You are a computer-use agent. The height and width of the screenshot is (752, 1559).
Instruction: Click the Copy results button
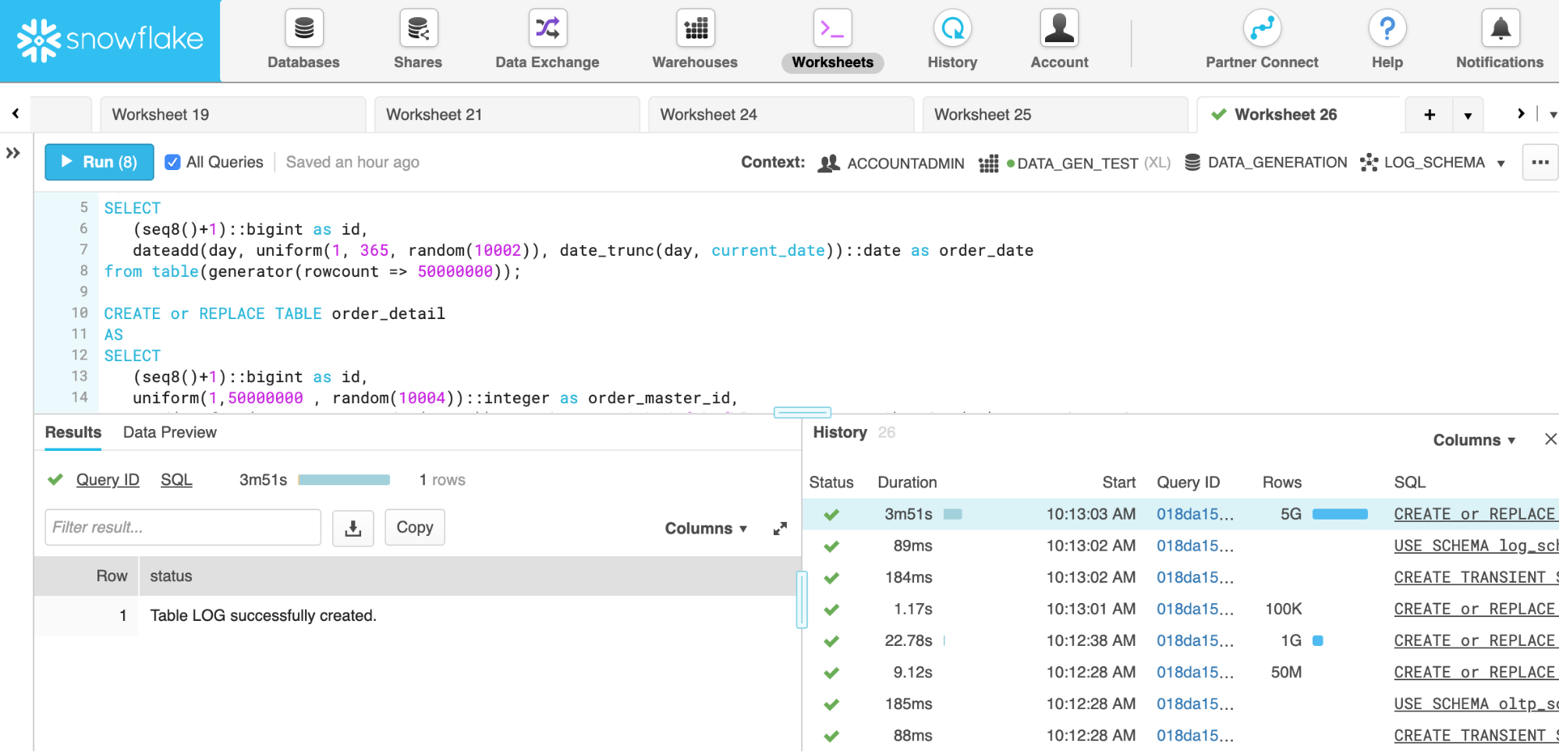[414, 527]
